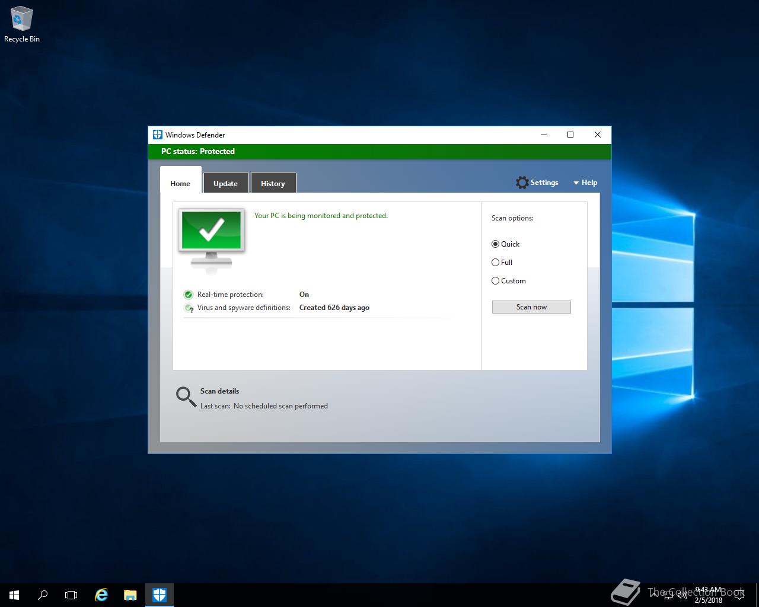
Task: Switch to the Update tab
Action: (x=225, y=183)
